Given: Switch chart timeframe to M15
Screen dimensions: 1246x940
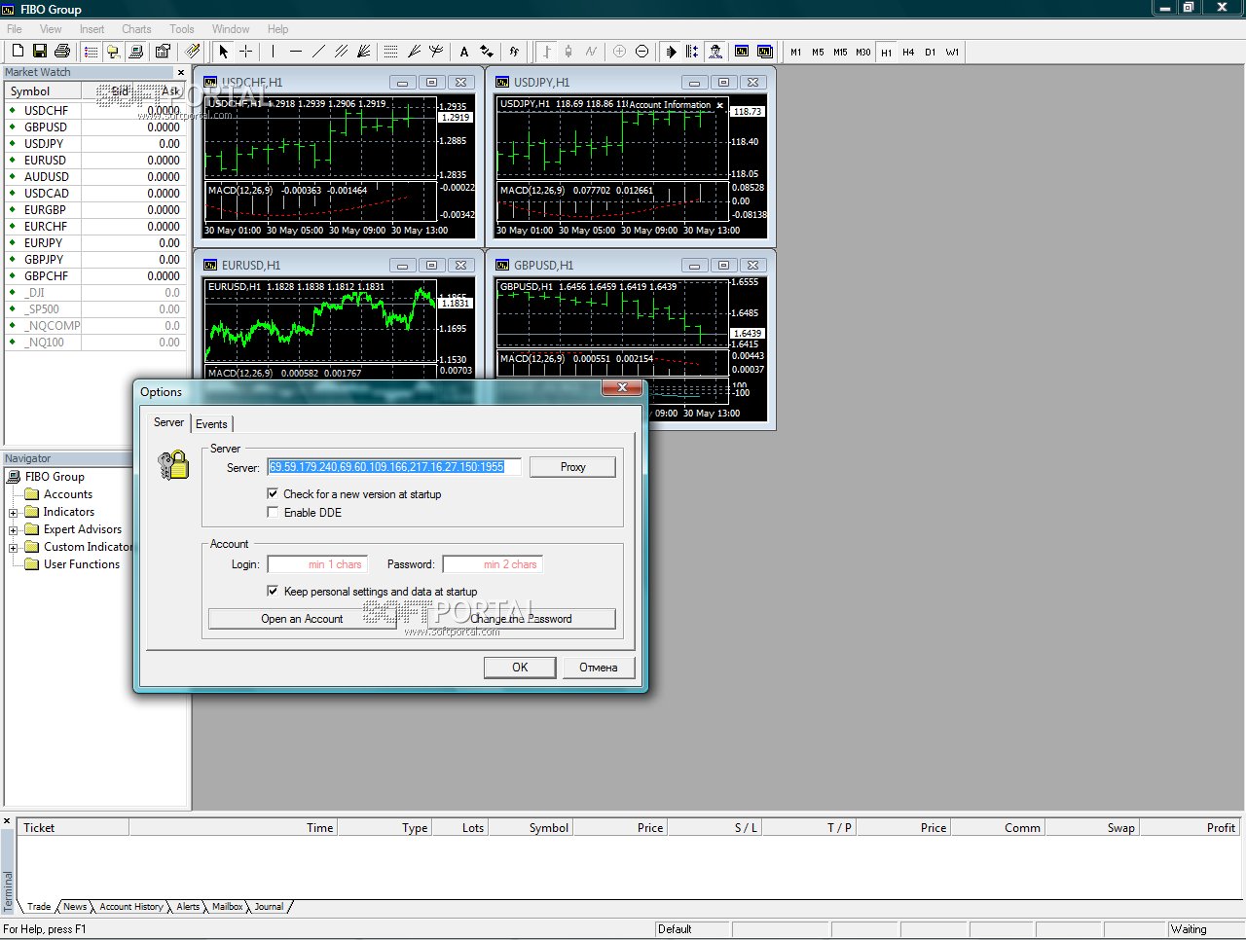Looking at the screenshot, I should click(x=840, y=53).
